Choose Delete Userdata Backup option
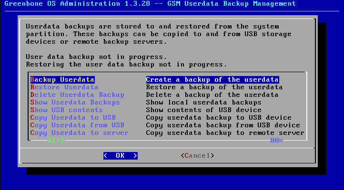The height and width of the screenshot is (190, 344). click(77, 95)
